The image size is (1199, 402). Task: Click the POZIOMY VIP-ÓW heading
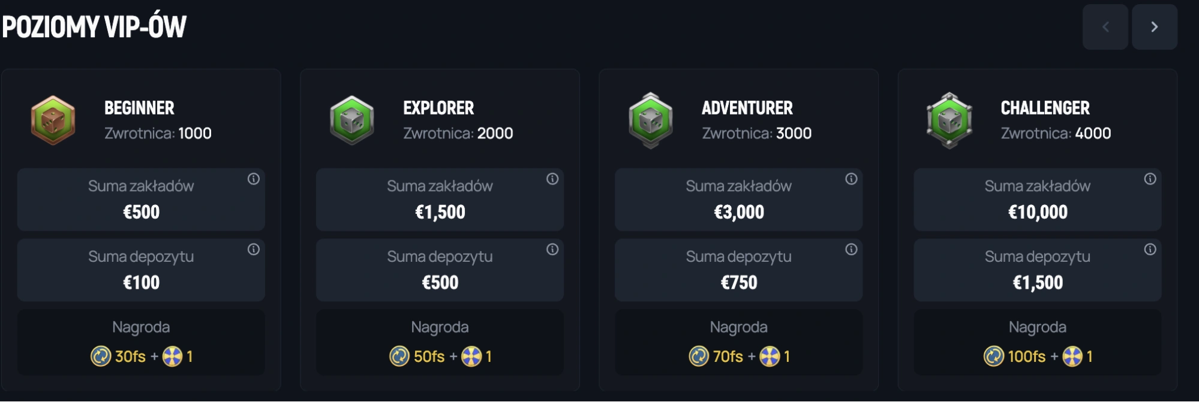coord(94,26)
